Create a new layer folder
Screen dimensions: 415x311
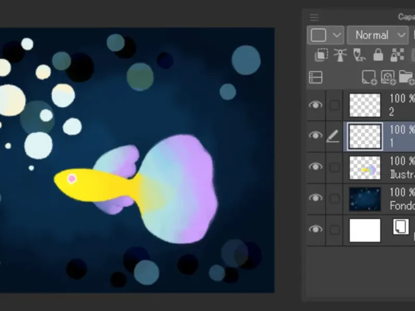pyautogui.click(x=407, y=77)
